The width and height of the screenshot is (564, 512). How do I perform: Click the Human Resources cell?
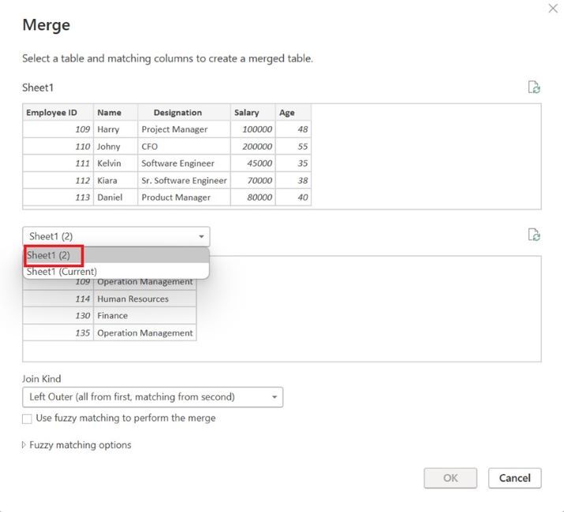[133, 299]
